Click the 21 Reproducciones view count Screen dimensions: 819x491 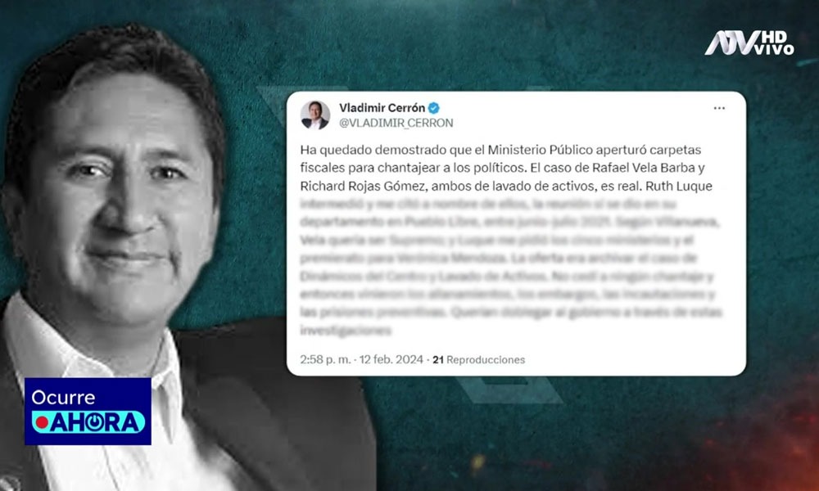478,359
